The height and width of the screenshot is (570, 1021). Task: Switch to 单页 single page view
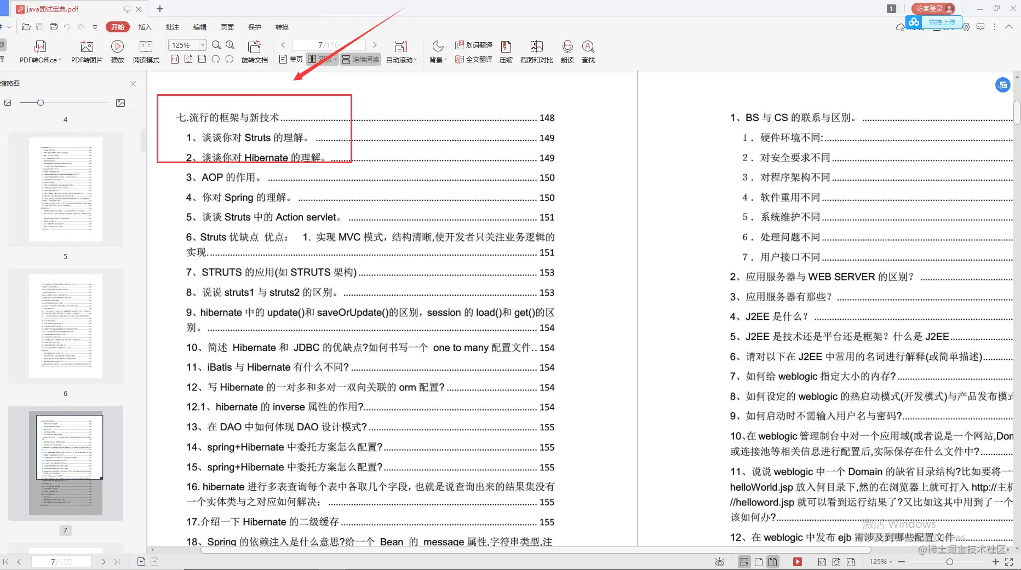coord(291,59)
